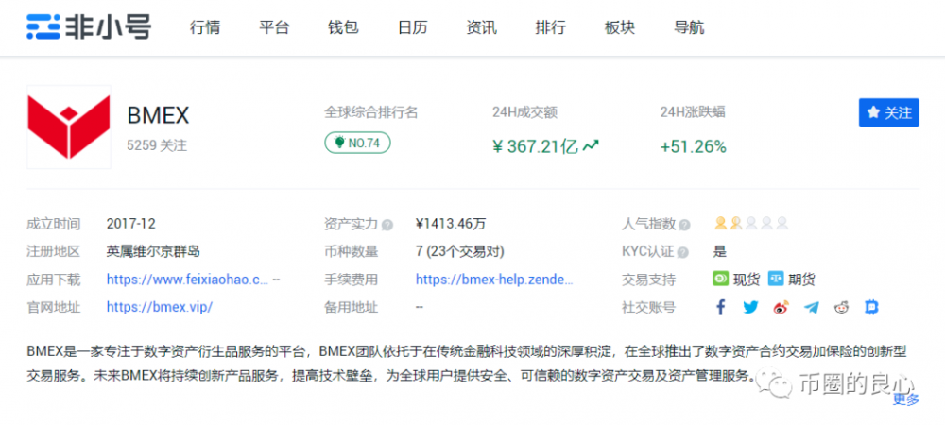
Task: Click the +51.26% change value
Action: tap(693, 146)
